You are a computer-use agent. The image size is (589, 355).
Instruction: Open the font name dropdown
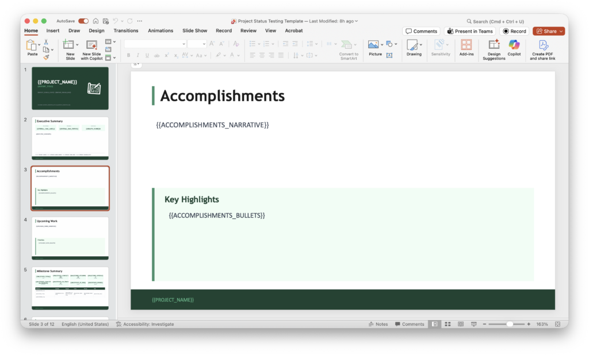pyautogui.click(x=183, y=44)
